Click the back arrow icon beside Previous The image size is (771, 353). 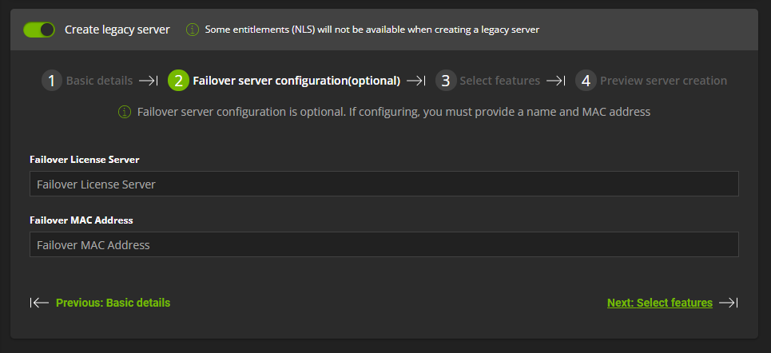39,303
